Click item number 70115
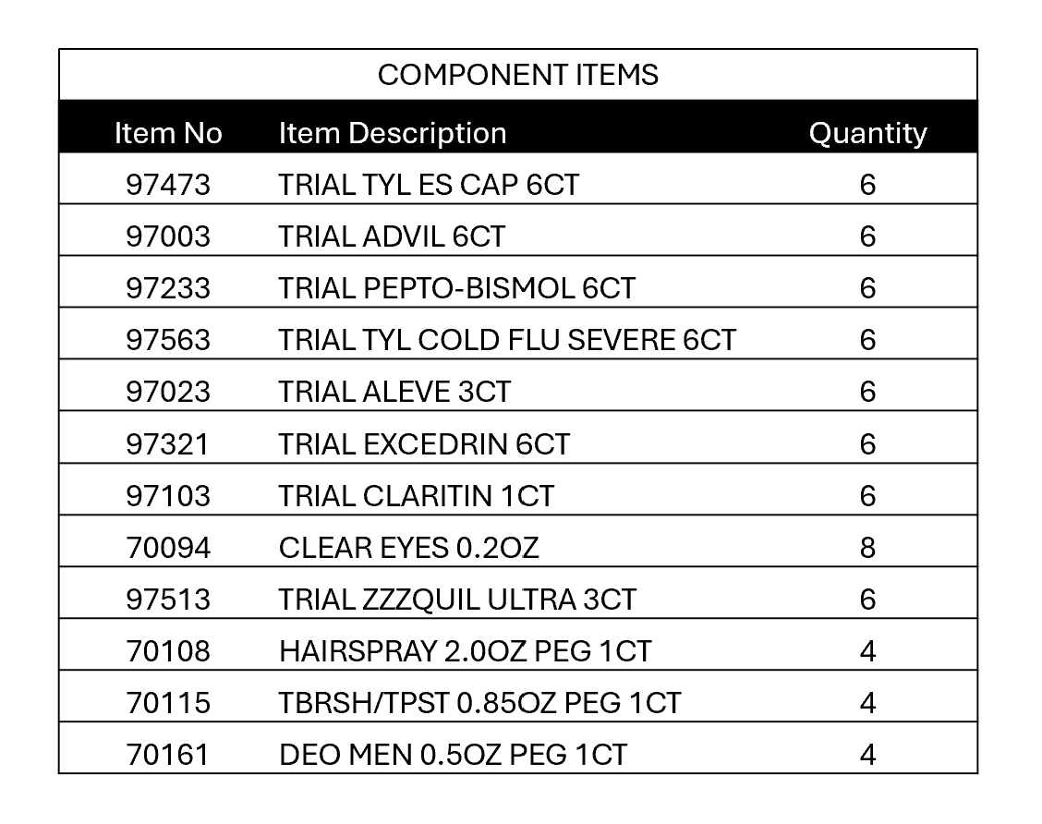The width and height of the screenshot is (1042, 824). 168,703
